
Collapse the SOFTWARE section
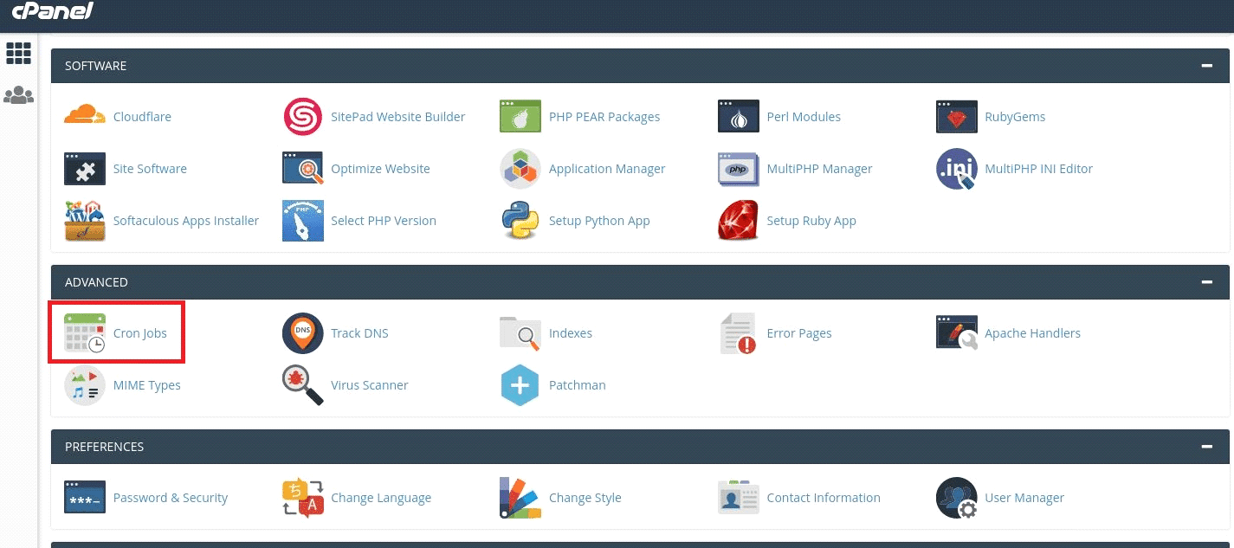click(x=1206, y=65)
